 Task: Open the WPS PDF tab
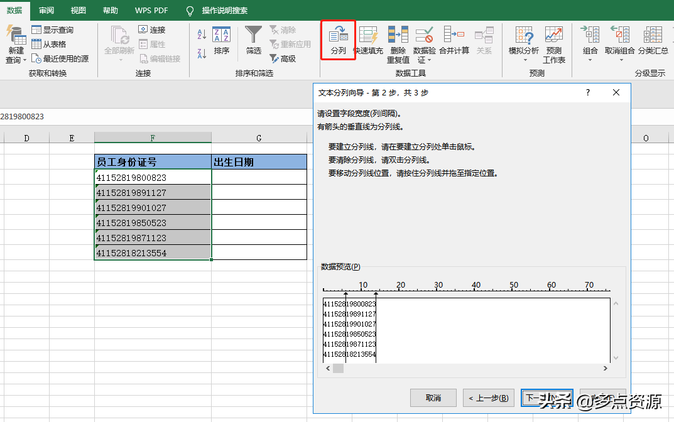point(151,10)
